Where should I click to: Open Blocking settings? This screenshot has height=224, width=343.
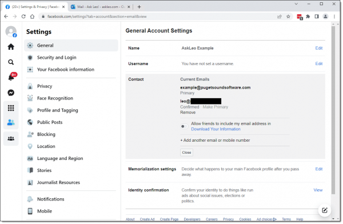71,134
